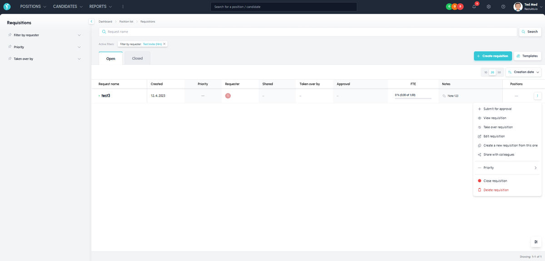This screenshot has height=261, width=545.
Task: Click the Note 123 text
Action: (x=453, y=96)
